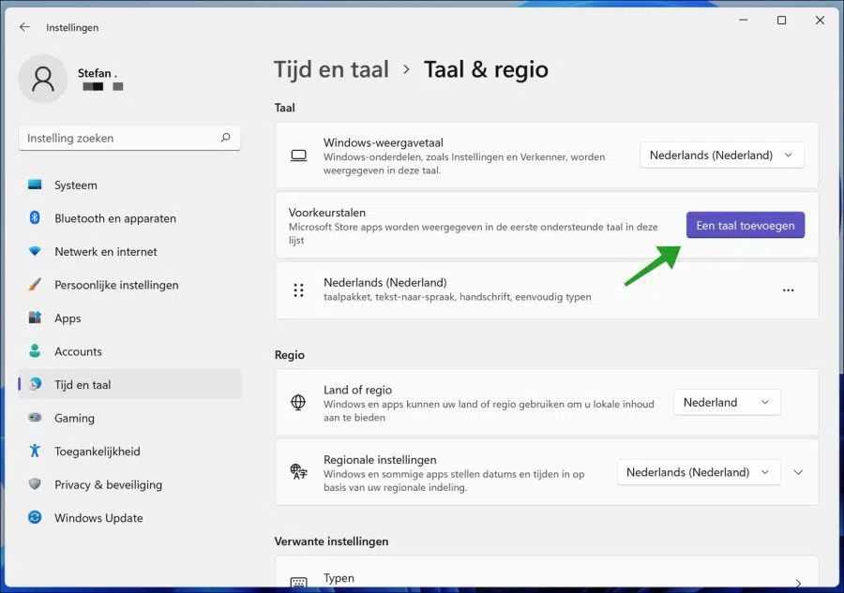This screenshot has width=844, height=593.
Task: Click the Bluetooth icon in the sidebar
Action: tap(35, 217)
